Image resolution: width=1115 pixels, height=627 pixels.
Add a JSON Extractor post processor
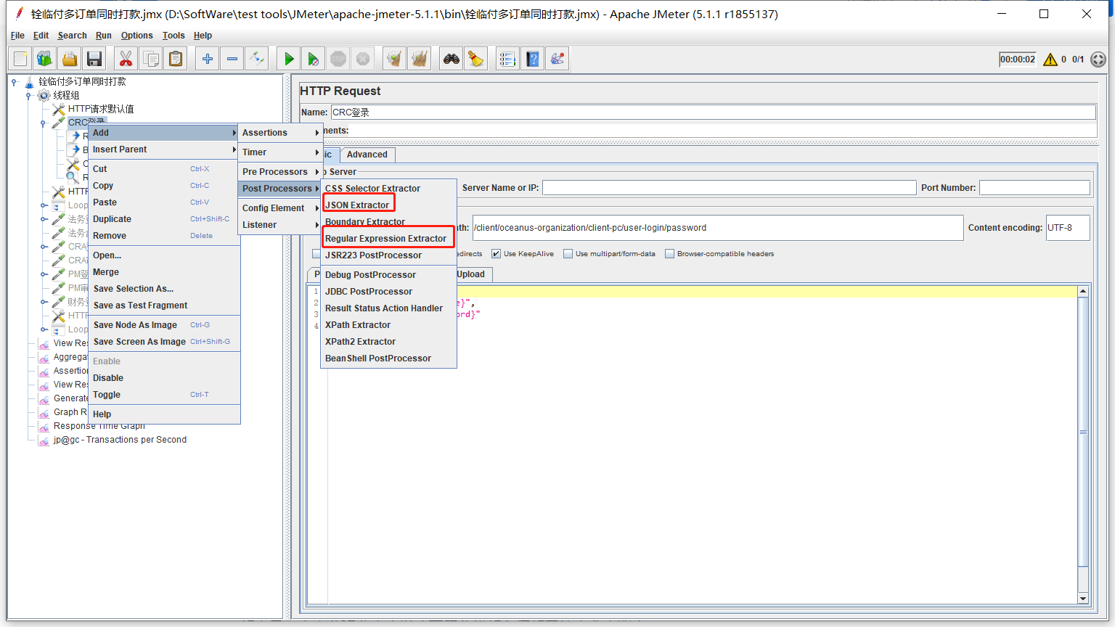[x=359, y=205]
